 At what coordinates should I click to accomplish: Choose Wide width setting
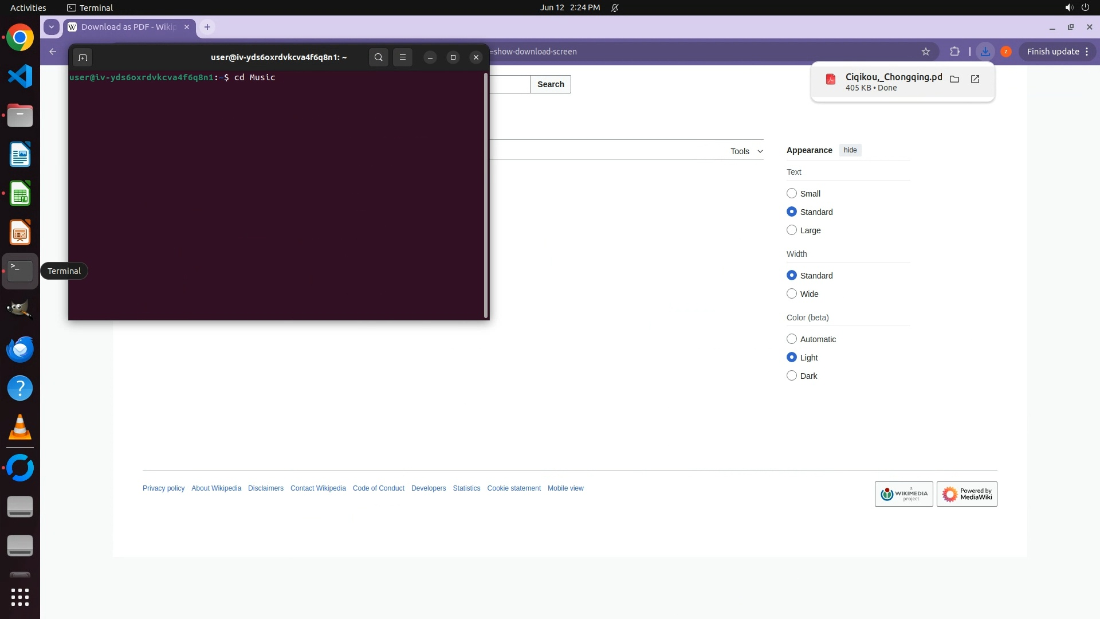click(792, 294)
